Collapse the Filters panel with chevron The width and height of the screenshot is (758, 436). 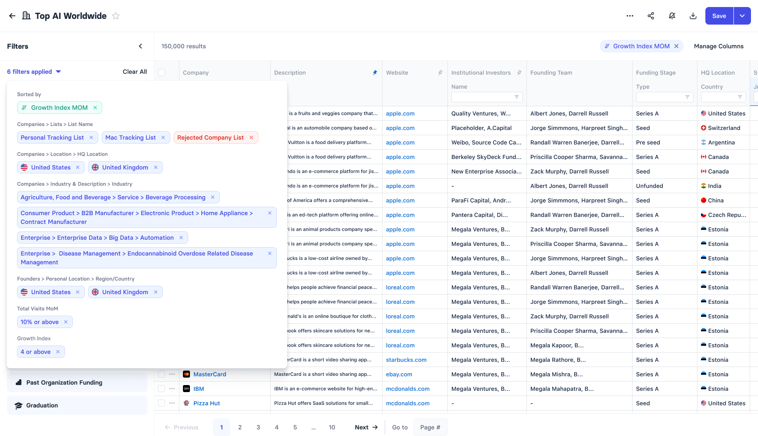[140, 46]
